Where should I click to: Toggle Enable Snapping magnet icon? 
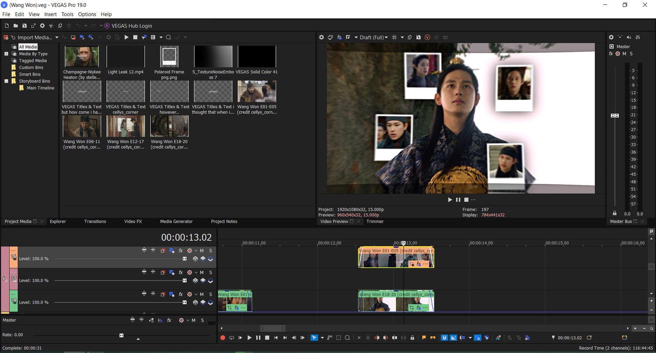(x=444, y=338)
